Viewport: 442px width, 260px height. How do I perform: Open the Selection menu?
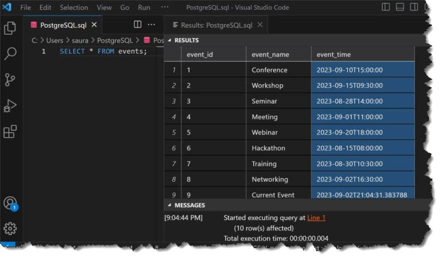pyautogui.click(x=74, y=7)
